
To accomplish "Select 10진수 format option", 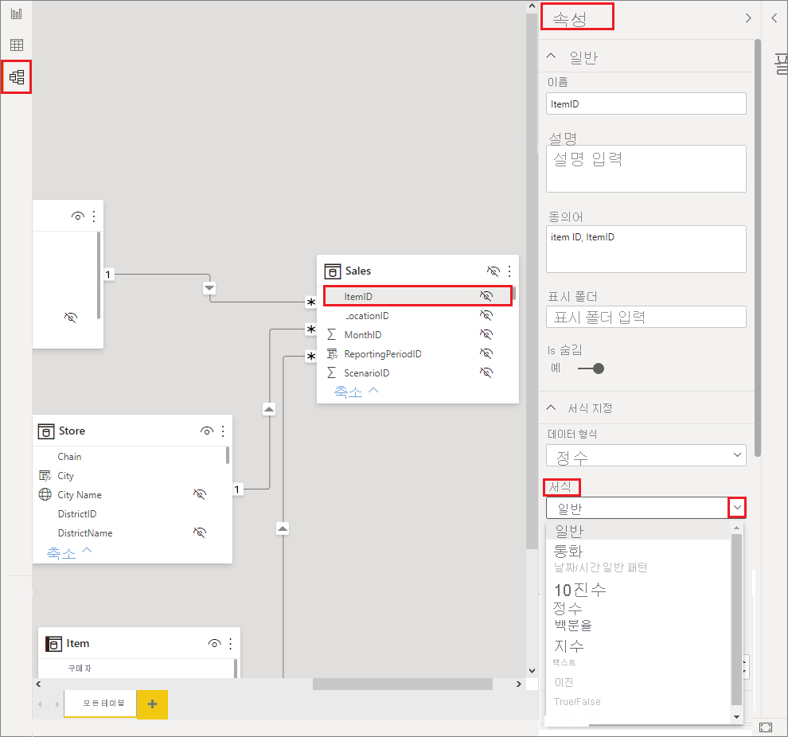I will [580, 590].
